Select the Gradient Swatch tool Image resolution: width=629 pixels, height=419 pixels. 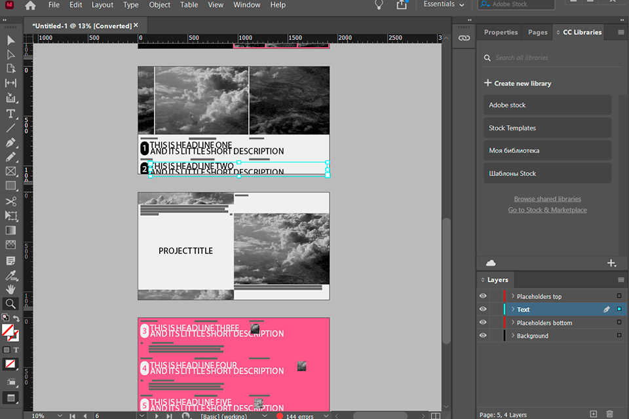coord(11,230)
